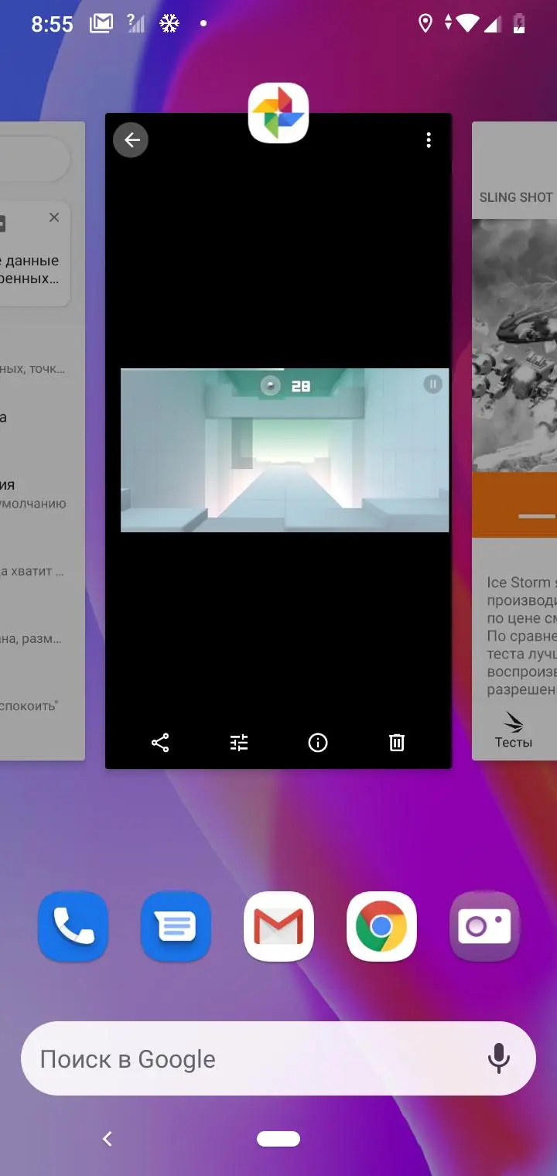Image resolution: width=557 pixels, height=1176 pixels.
Task: Tap the microphone voice search icon
Action: point(499,1058)
